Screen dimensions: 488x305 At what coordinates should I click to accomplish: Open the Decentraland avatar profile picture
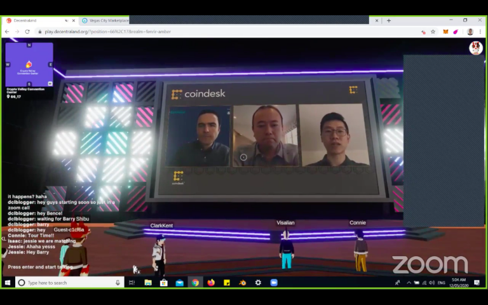476,48
